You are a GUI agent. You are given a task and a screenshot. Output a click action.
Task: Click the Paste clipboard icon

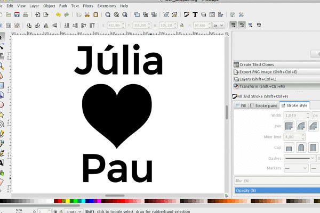(x=95, y=15)
